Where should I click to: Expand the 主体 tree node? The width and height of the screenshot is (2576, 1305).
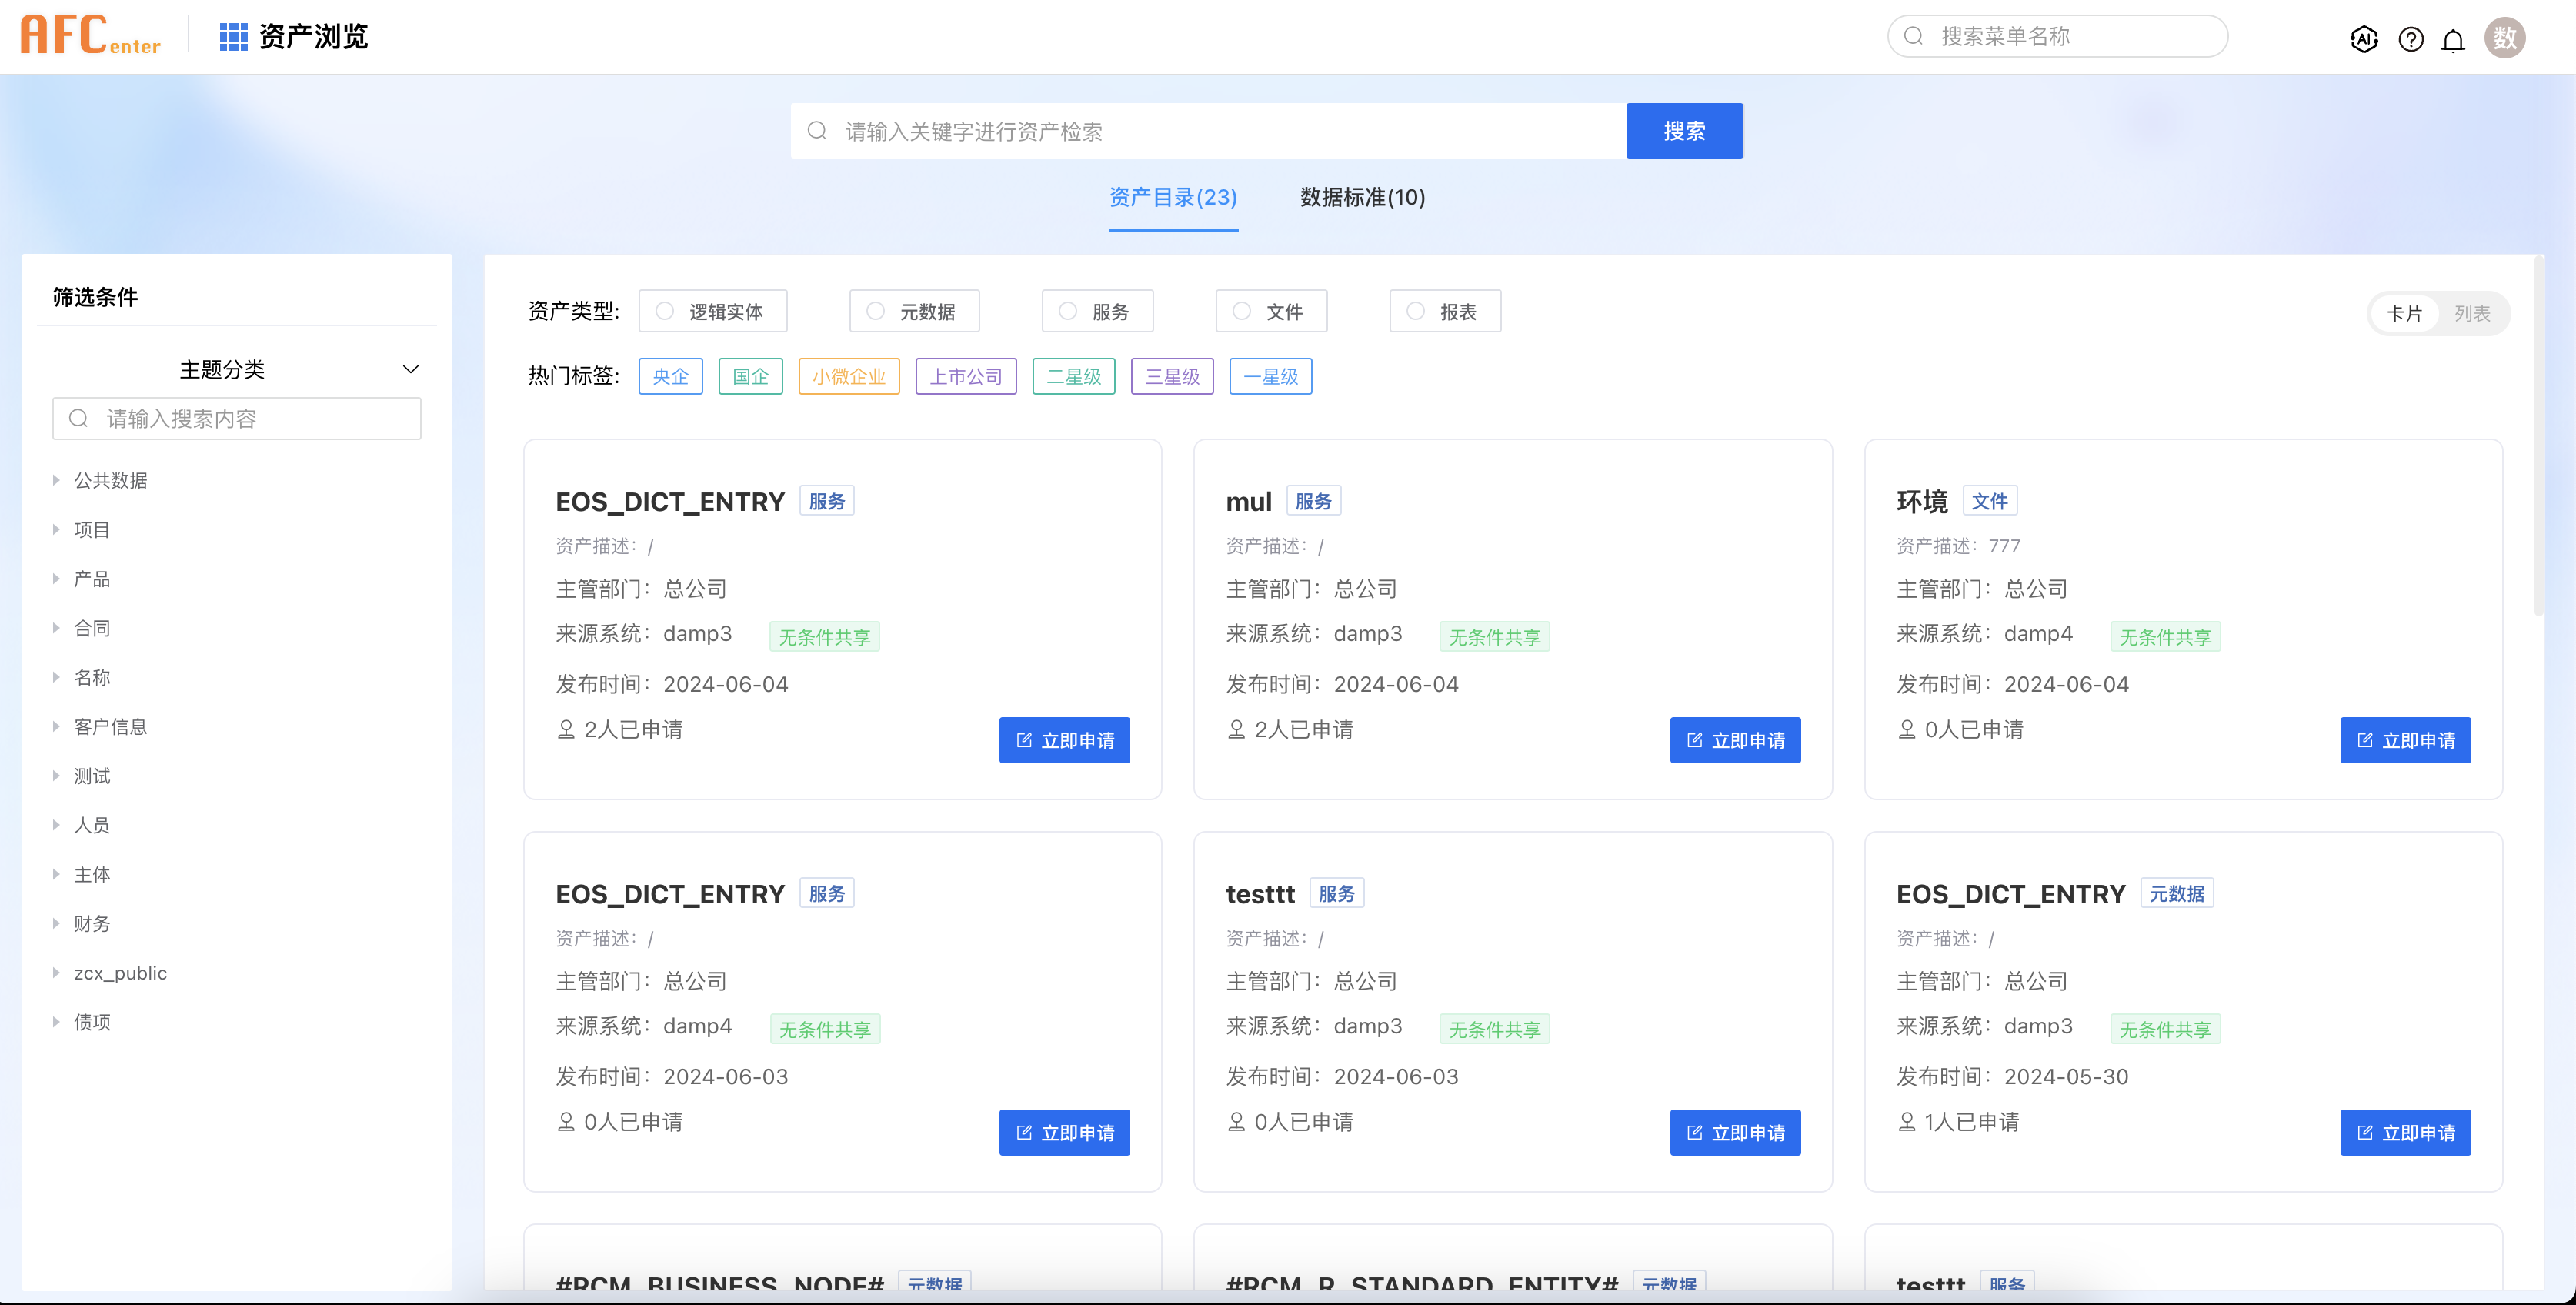[x=56, y=874]
